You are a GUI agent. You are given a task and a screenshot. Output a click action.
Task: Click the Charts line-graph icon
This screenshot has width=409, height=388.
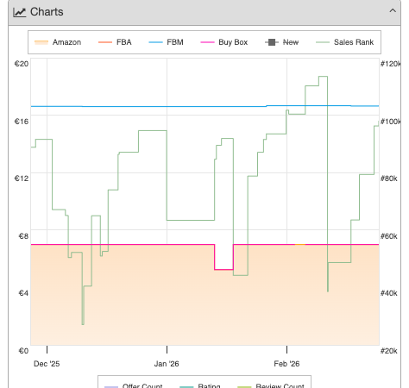coord(20,12)
